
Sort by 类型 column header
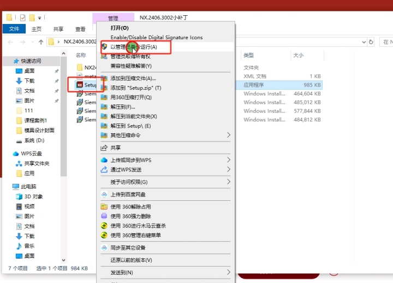[249, 56]
